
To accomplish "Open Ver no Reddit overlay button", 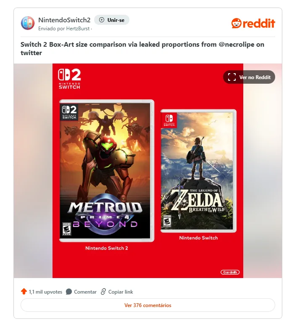I will click(249, 77).
